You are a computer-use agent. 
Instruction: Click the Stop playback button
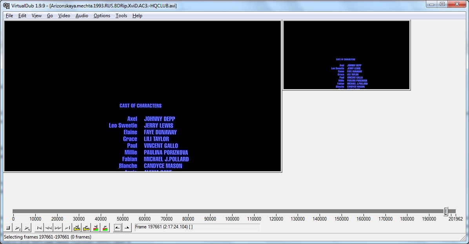[x=8, y=228]
